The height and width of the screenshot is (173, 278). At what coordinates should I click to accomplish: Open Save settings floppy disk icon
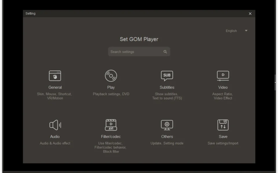pos(223,125)
